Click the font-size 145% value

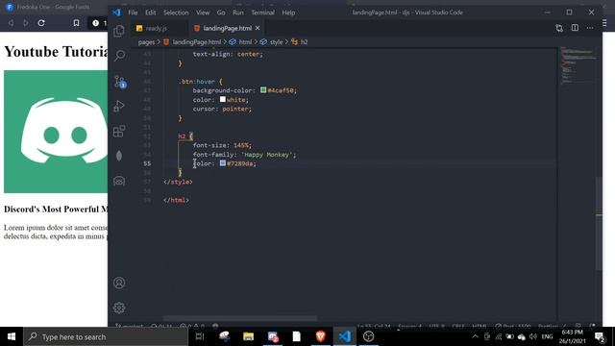tap(241, 145)
